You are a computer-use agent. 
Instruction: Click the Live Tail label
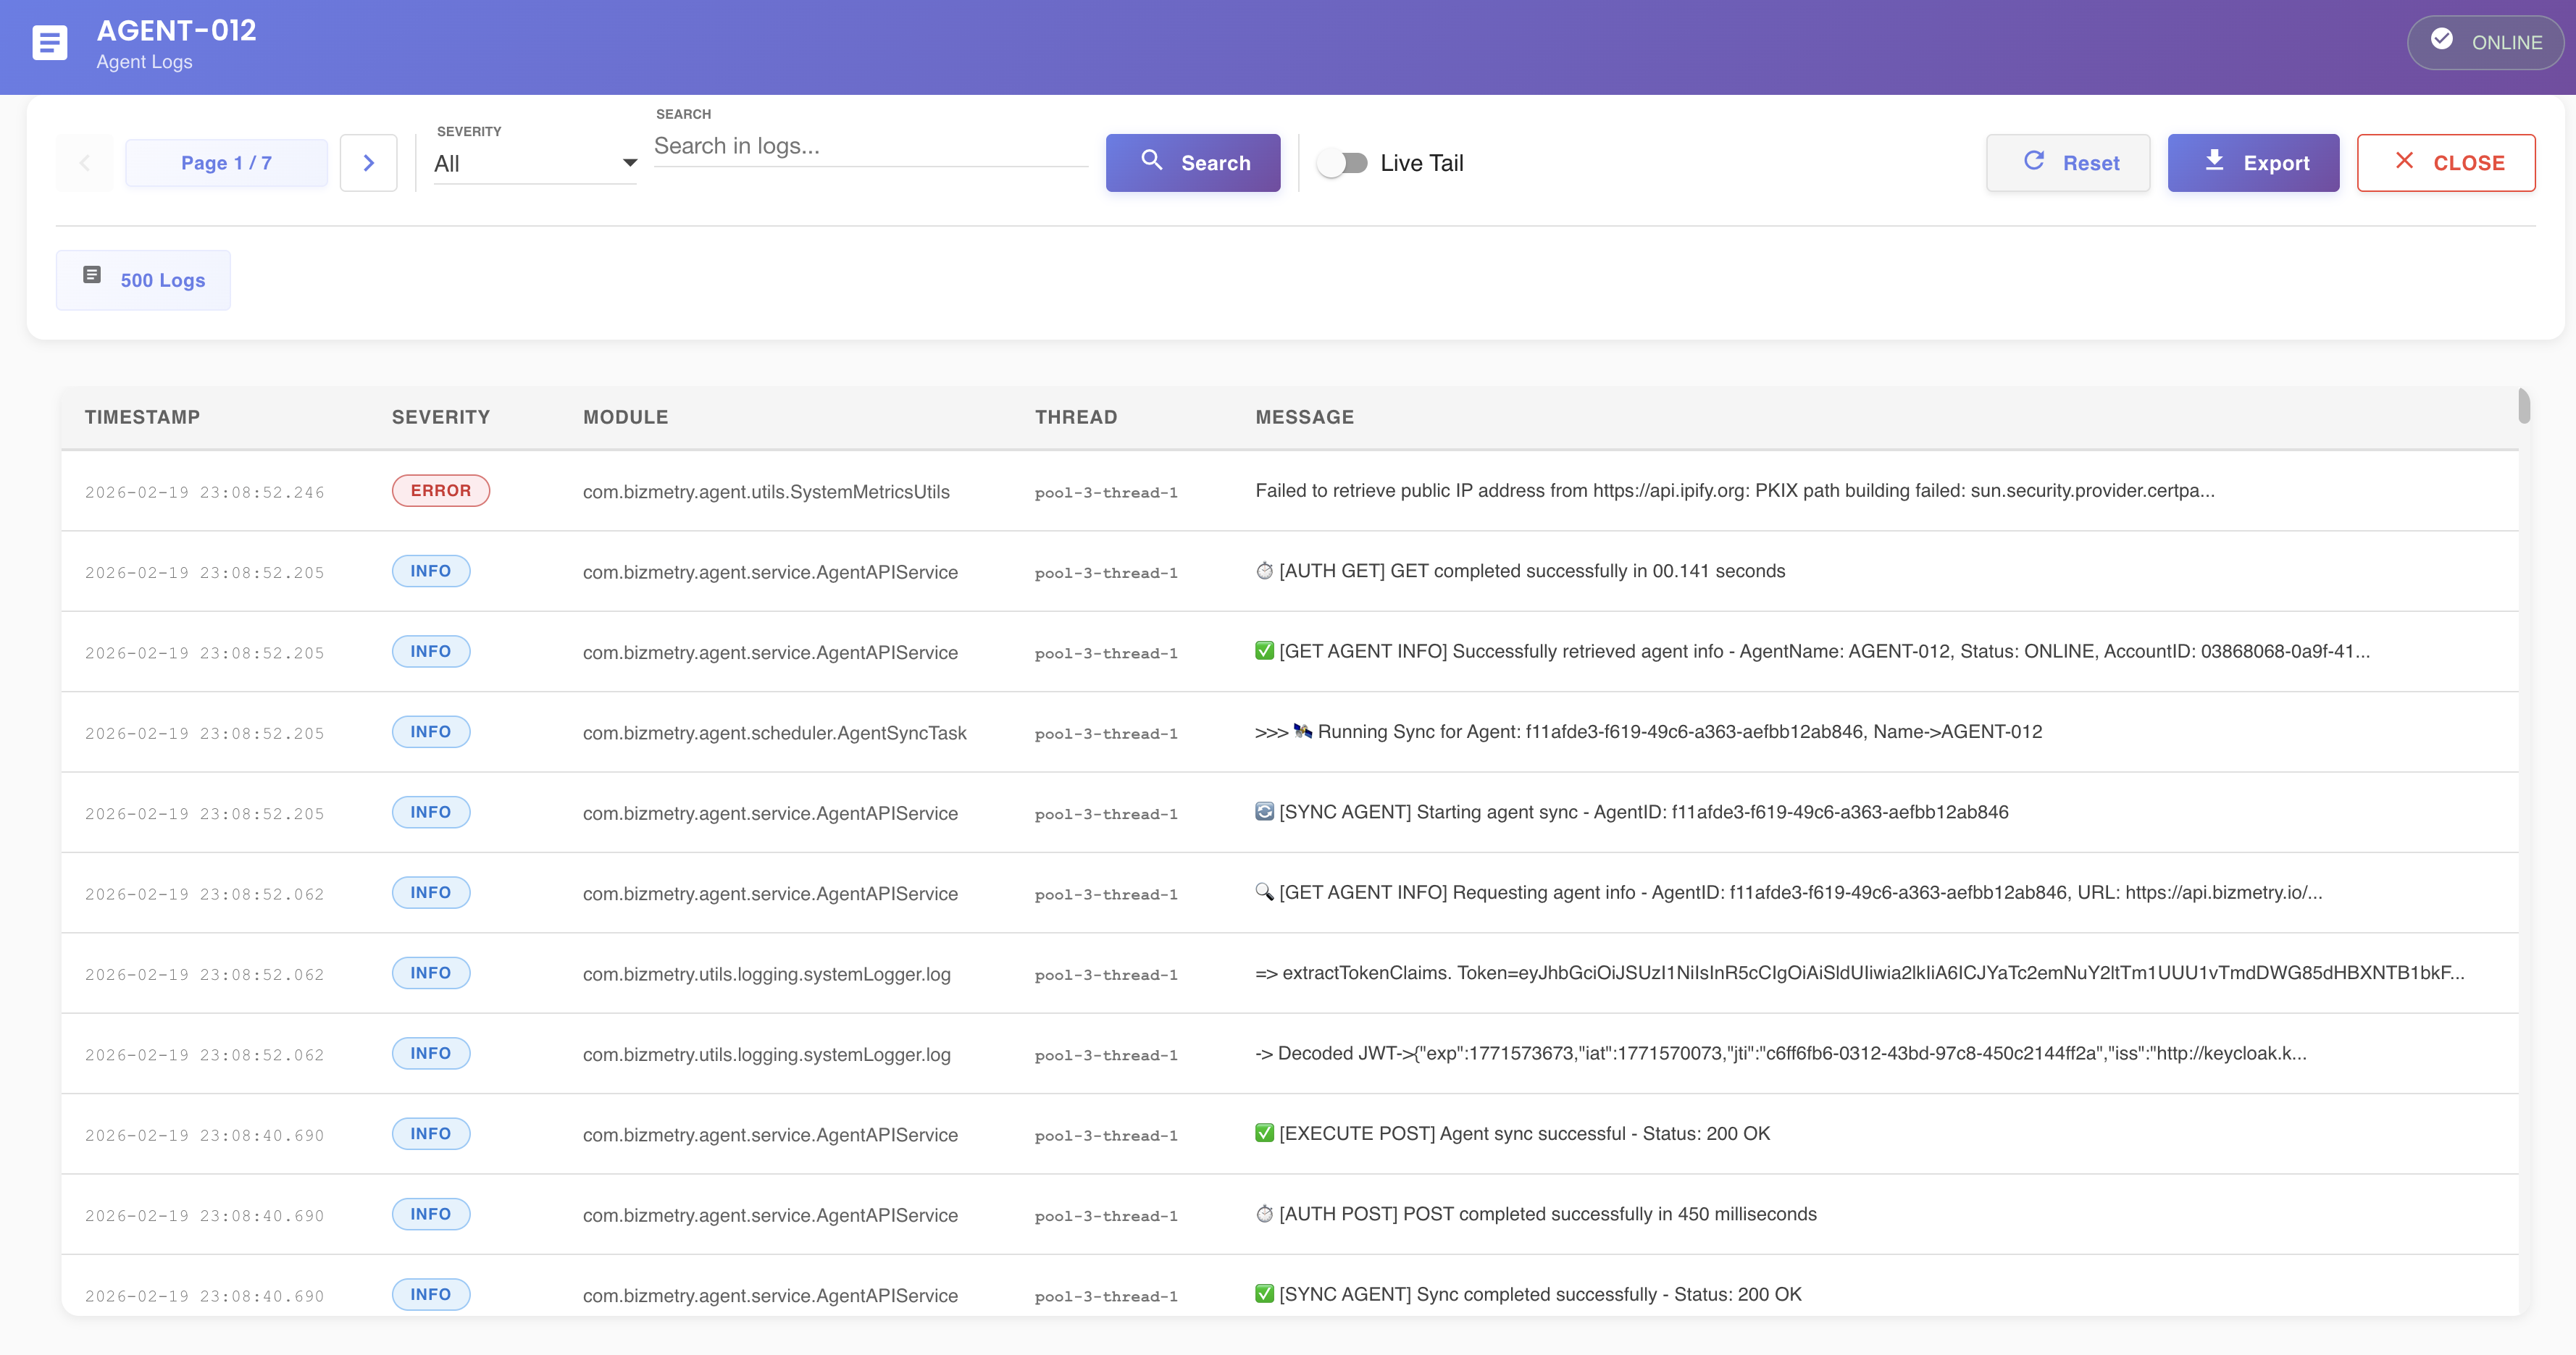(1421, 163)
